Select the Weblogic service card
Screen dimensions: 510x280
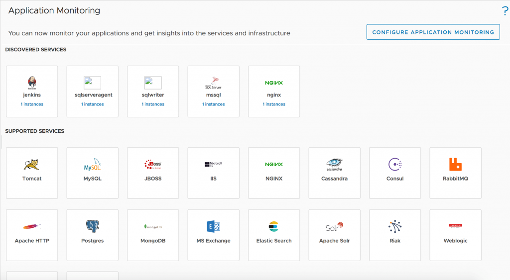[455, 235]
